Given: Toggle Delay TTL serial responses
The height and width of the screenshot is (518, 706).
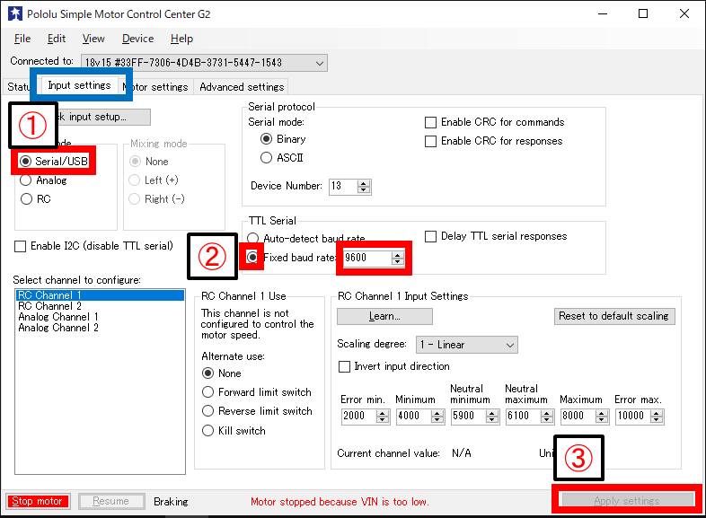Looking at the screenshot, I should coord(496,236).
